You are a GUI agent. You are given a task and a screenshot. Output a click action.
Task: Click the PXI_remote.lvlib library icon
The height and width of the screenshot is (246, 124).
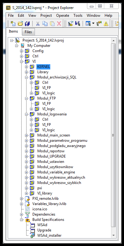click(27, 199)
